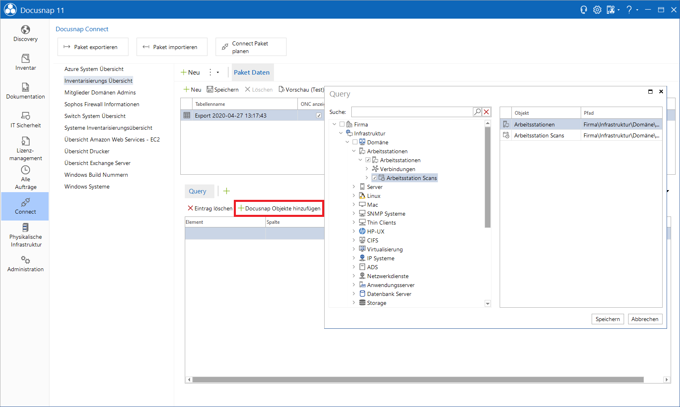Click the search magnifier in Query dialog

click(x=477, y=112)
